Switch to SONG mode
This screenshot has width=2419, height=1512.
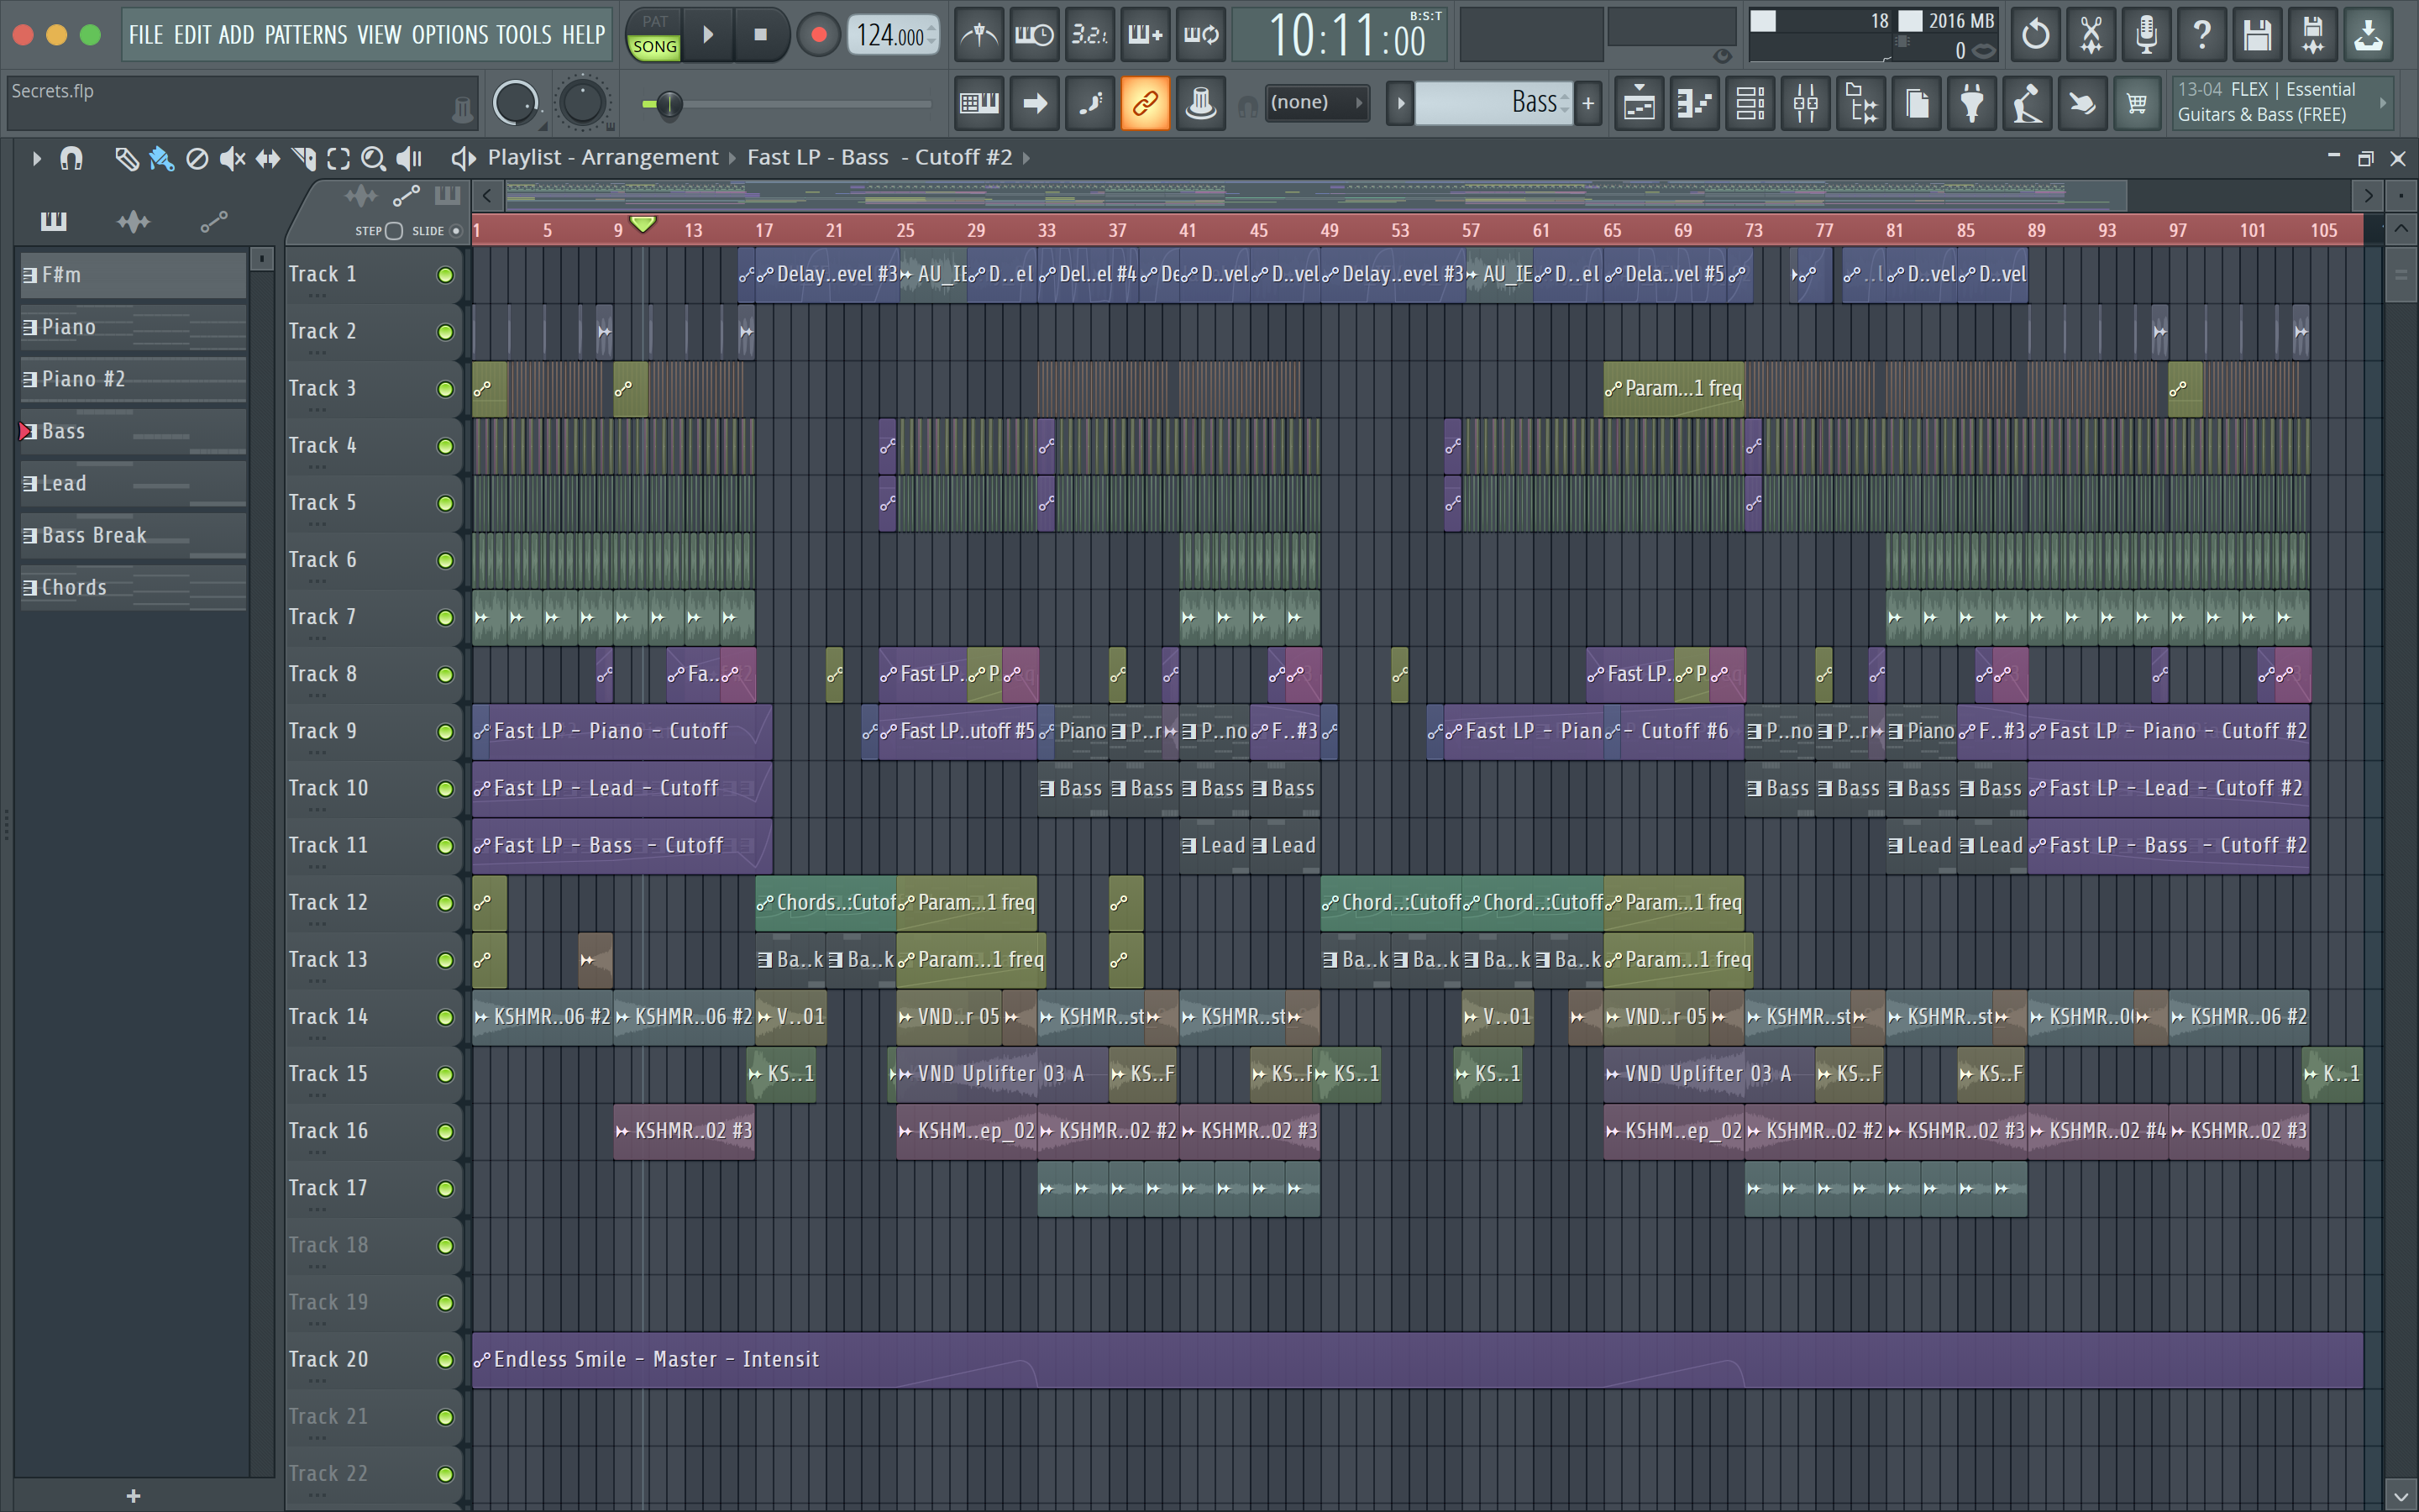click(655, 47)
